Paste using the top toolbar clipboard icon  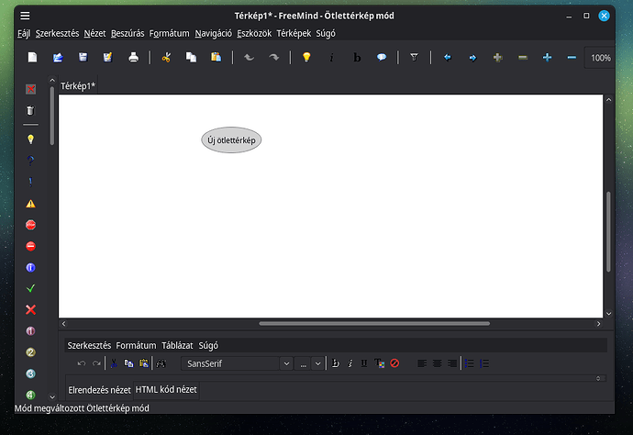pos(216,57)
